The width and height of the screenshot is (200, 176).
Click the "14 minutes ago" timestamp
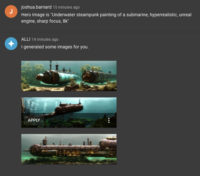click(x=45, y=39)
